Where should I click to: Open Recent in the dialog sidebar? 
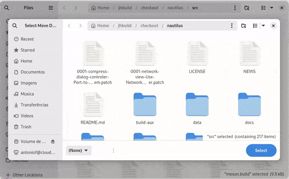(35, 39)
